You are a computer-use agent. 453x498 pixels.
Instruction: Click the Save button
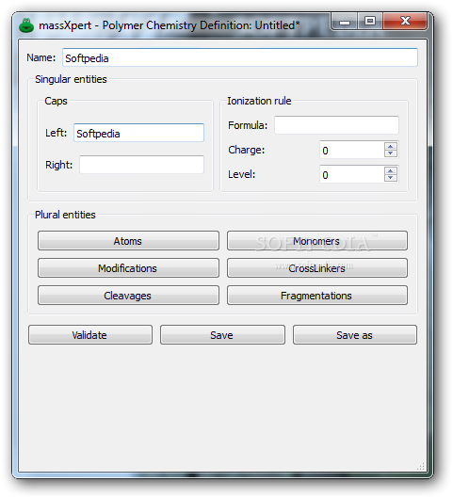[x=222, y=335]
